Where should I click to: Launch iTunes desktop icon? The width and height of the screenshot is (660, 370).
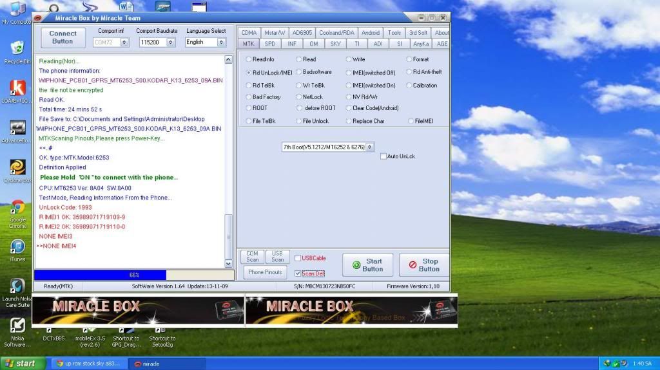pos(17,250)
